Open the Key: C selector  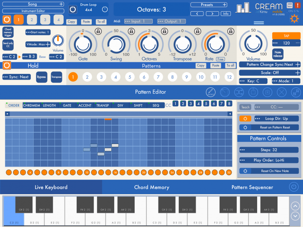click(253, 81)
